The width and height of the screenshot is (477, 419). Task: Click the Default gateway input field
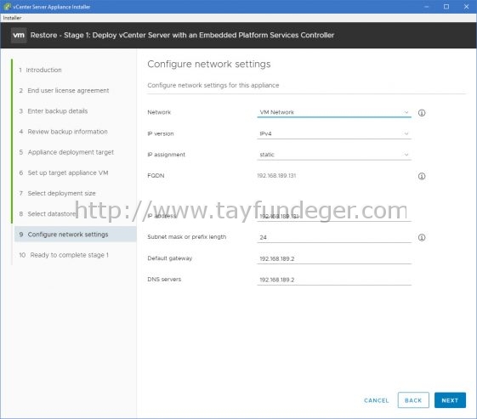click(334, 258)
